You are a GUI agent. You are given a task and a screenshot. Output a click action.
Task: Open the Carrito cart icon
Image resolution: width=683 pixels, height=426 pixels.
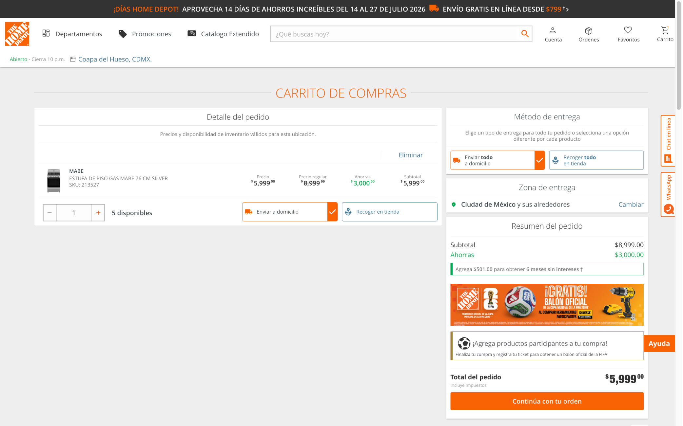click(665, 34)
